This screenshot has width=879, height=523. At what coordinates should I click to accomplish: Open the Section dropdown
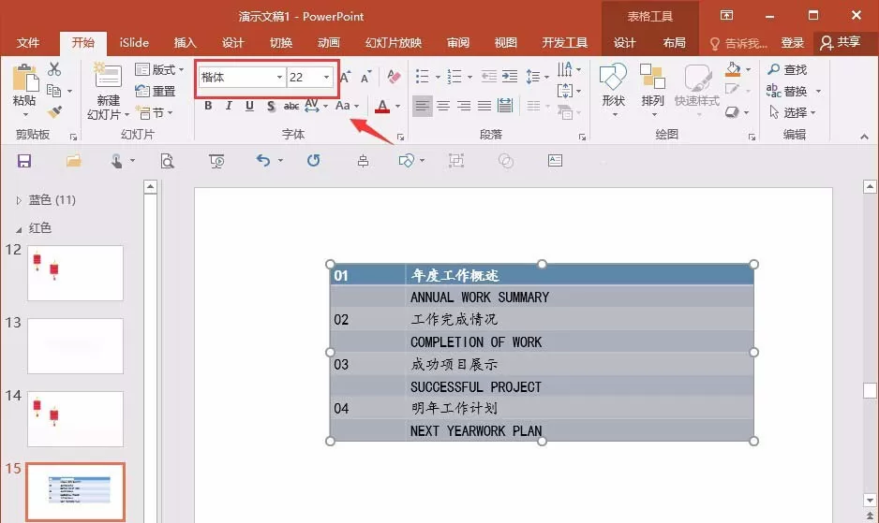point(155,112)
